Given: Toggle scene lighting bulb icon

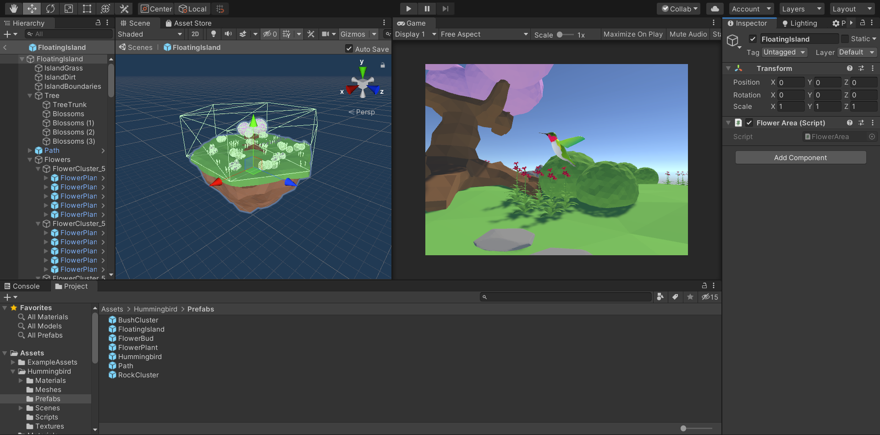Looking at the screenshot, I should 213,34.
